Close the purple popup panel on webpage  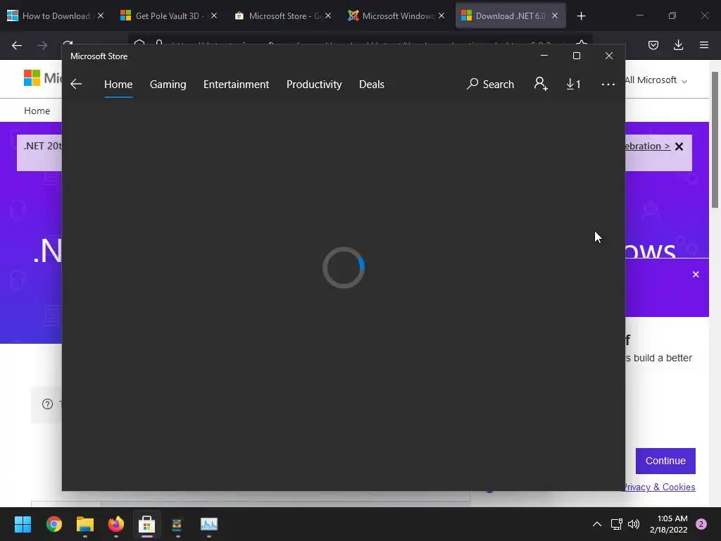tap(696, 274)
